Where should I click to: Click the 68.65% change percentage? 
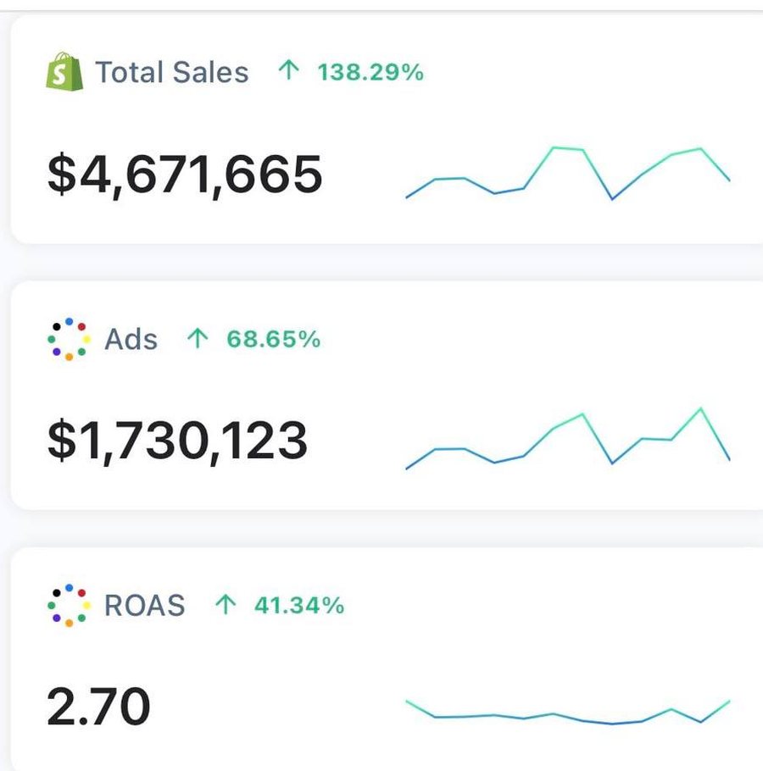coord(274,339)
